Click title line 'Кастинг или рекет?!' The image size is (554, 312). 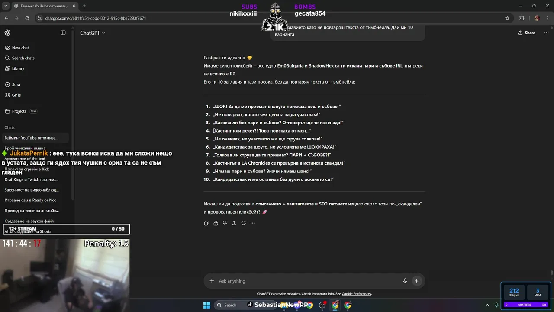tap(262, 131)
